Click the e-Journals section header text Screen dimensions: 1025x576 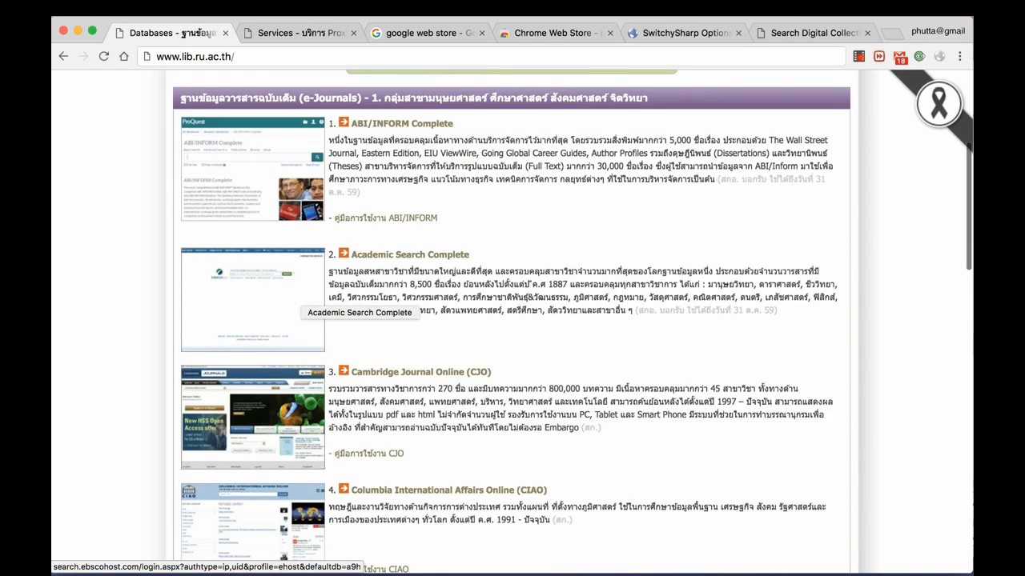pos(414,98)
